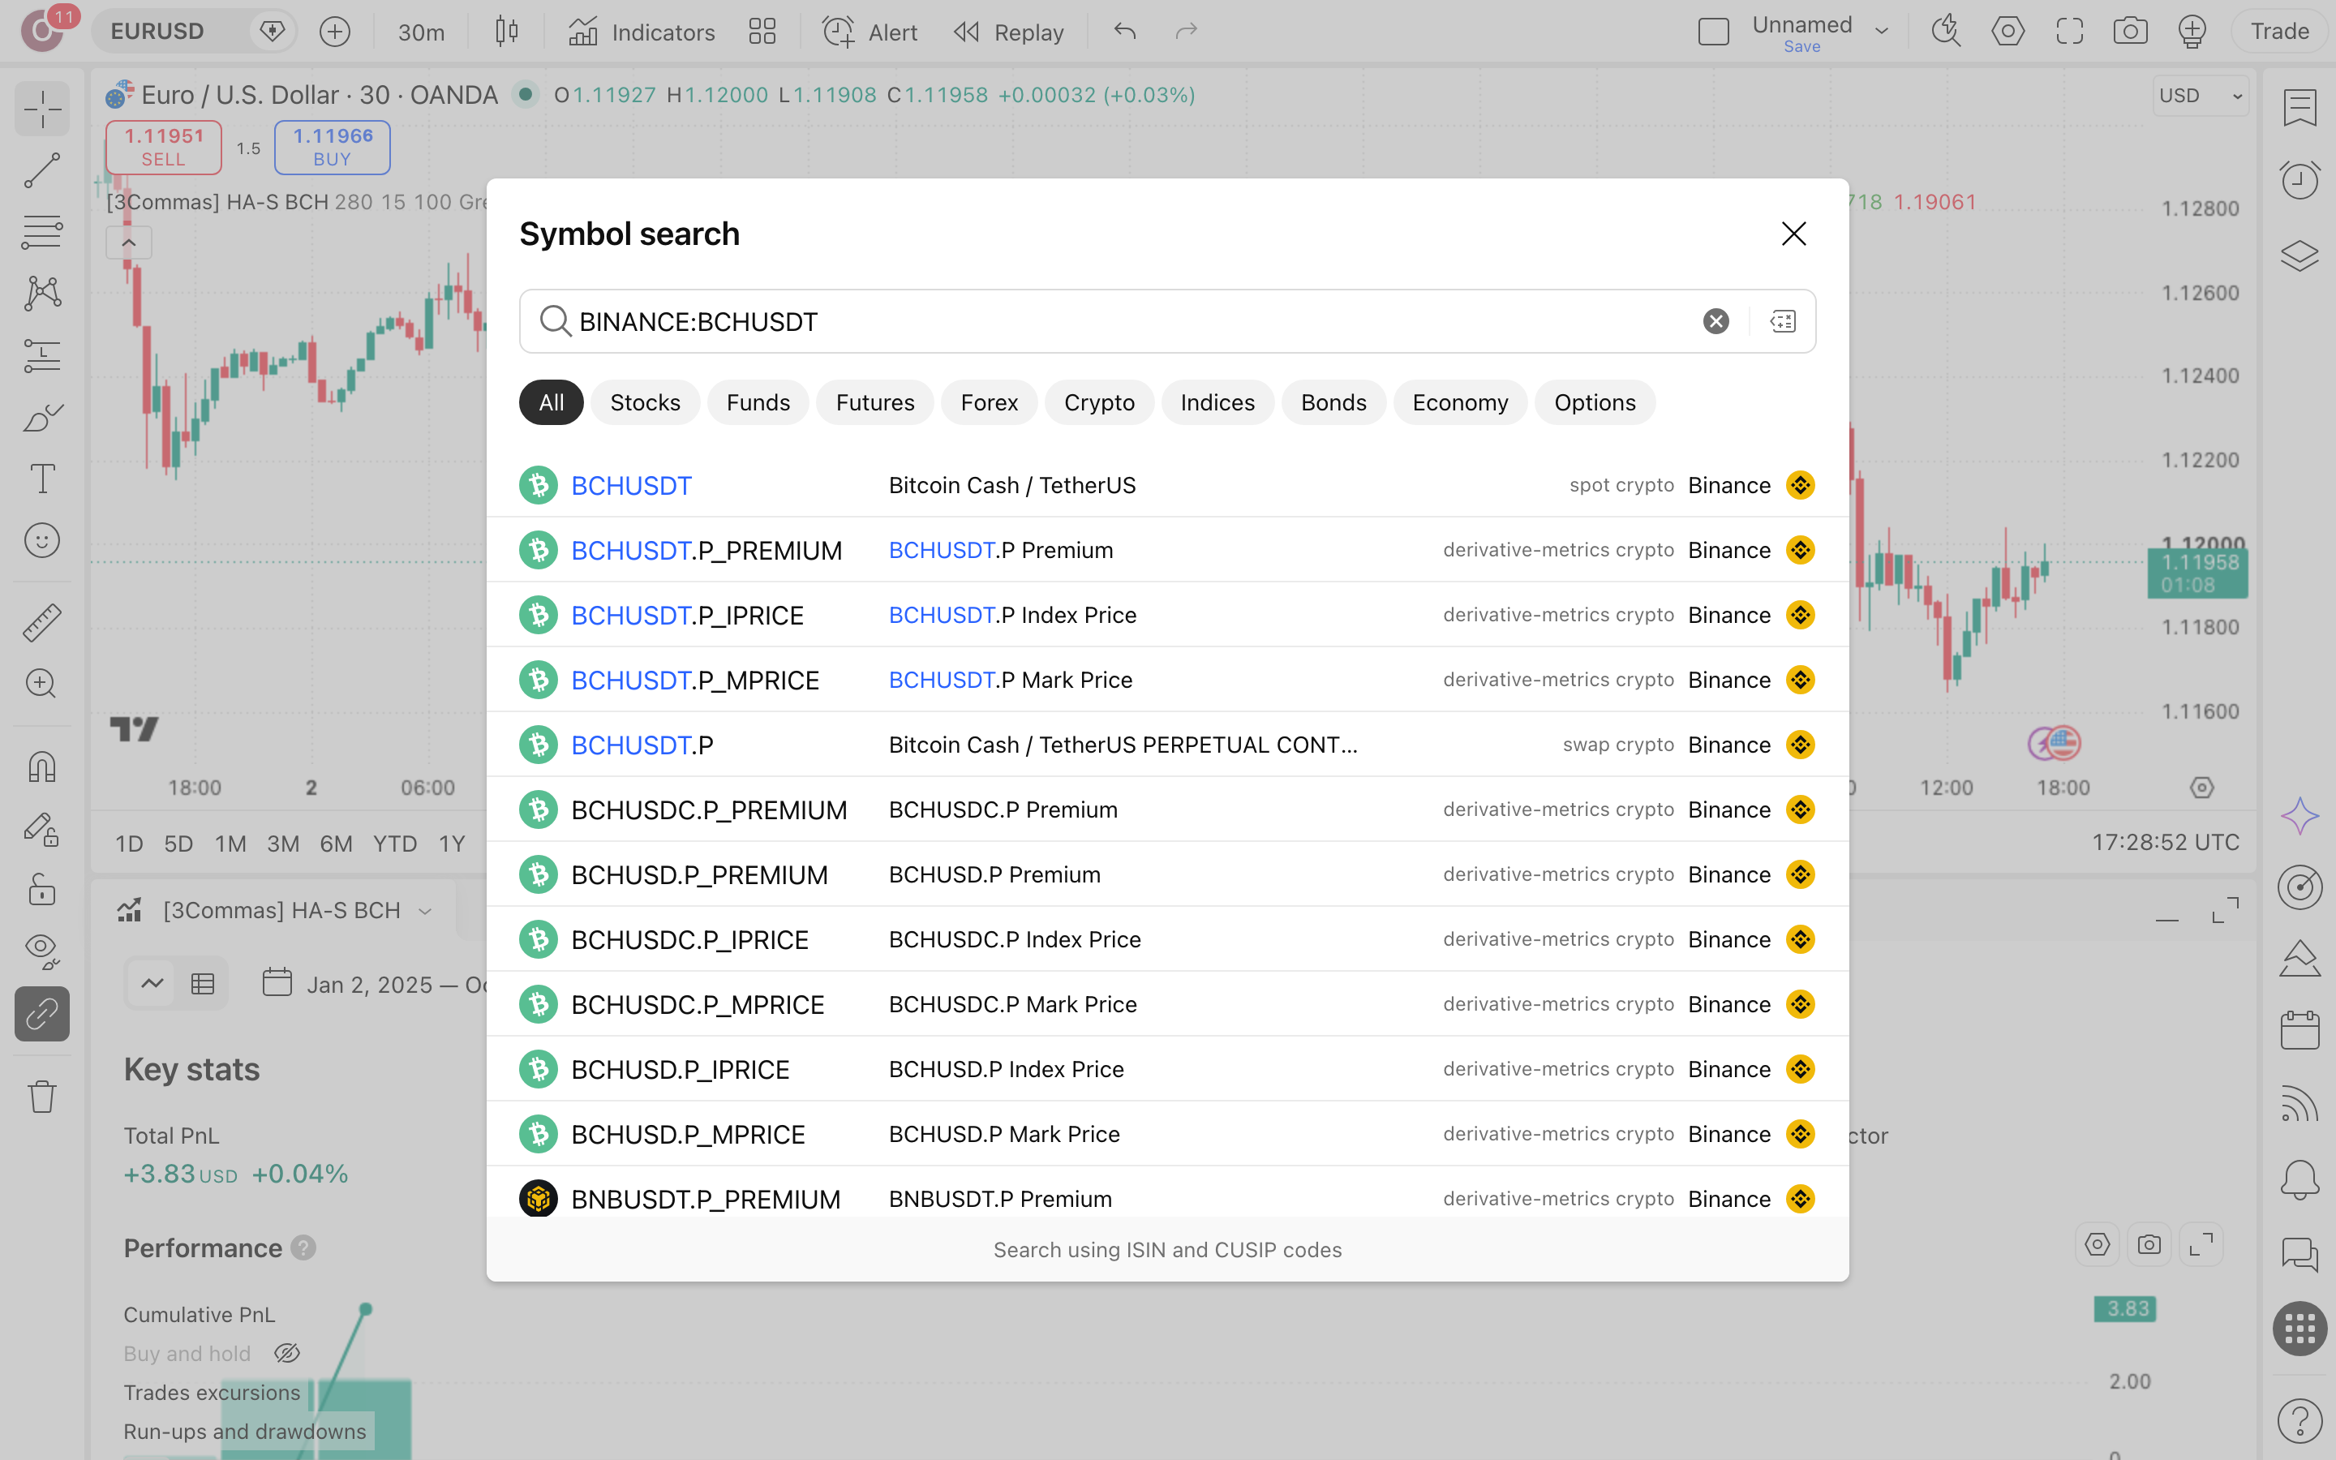Screen dimensions: 2336x1460
Task: Switch strategy tester to table view
Action: click(x=203, y=984)
